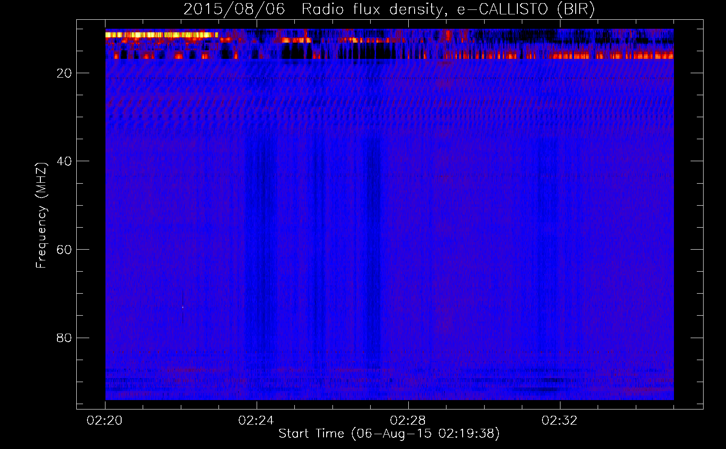The height and width of the screenshot is (449, 726).
Task: Click the '02:32' time tick label
Action: (x=560, y=420)
